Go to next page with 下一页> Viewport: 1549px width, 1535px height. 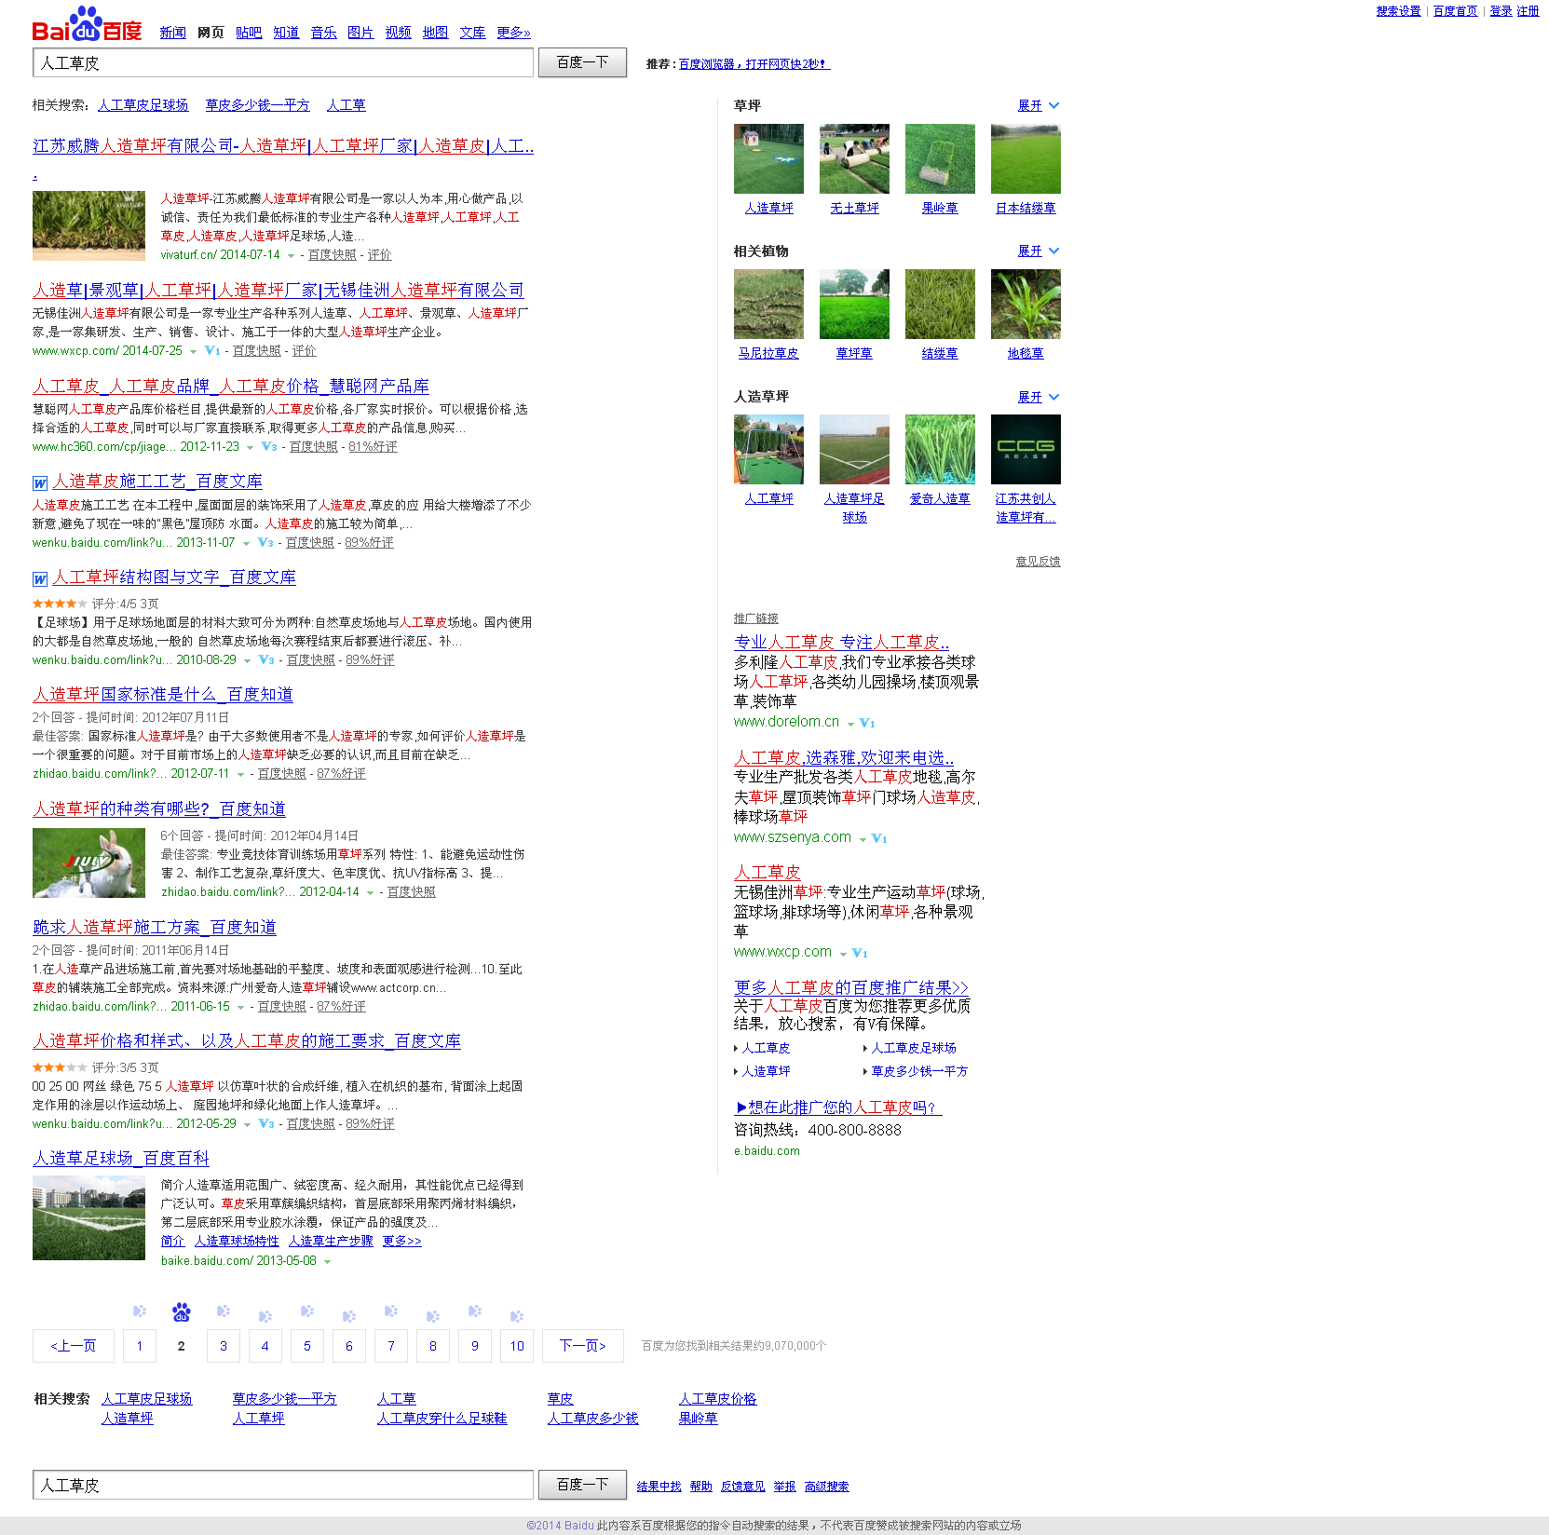pyautogui.click(x=583, y=1346)
